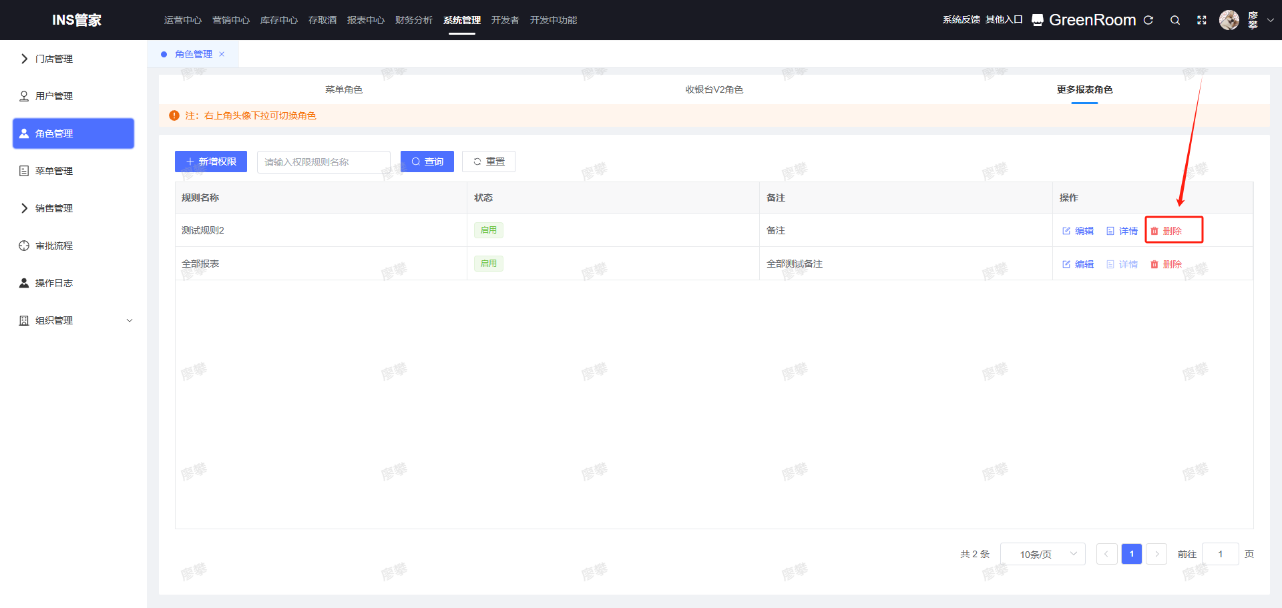
Task: Click the orange warning notice icon
Action: click(174, 115)
